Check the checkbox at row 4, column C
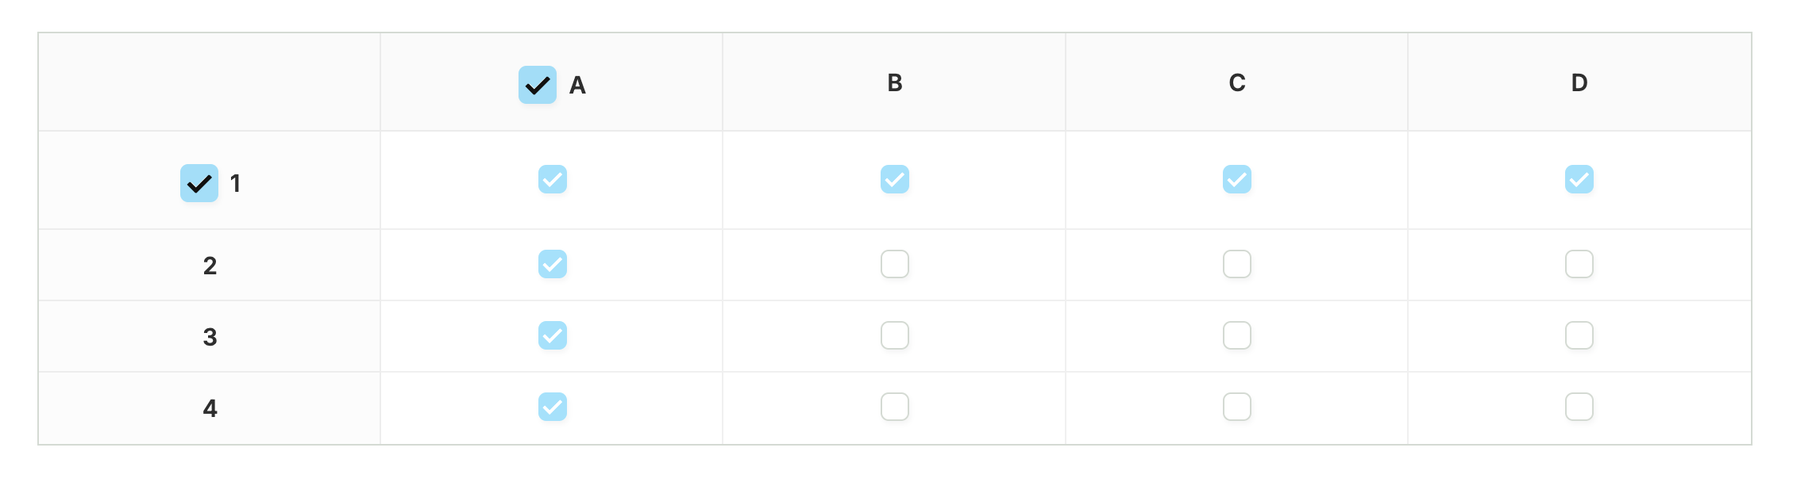 tap(1237, 407)
